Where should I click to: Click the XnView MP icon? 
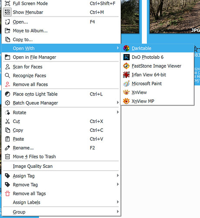[x=126, y=101]
